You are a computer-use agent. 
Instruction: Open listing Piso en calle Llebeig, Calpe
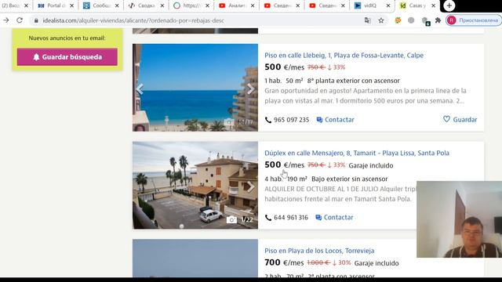344,56
